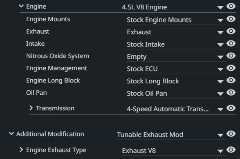Hide Engine Mounts part with eye icon
Screen dimensions: 240x159
[x=231, y=19]
